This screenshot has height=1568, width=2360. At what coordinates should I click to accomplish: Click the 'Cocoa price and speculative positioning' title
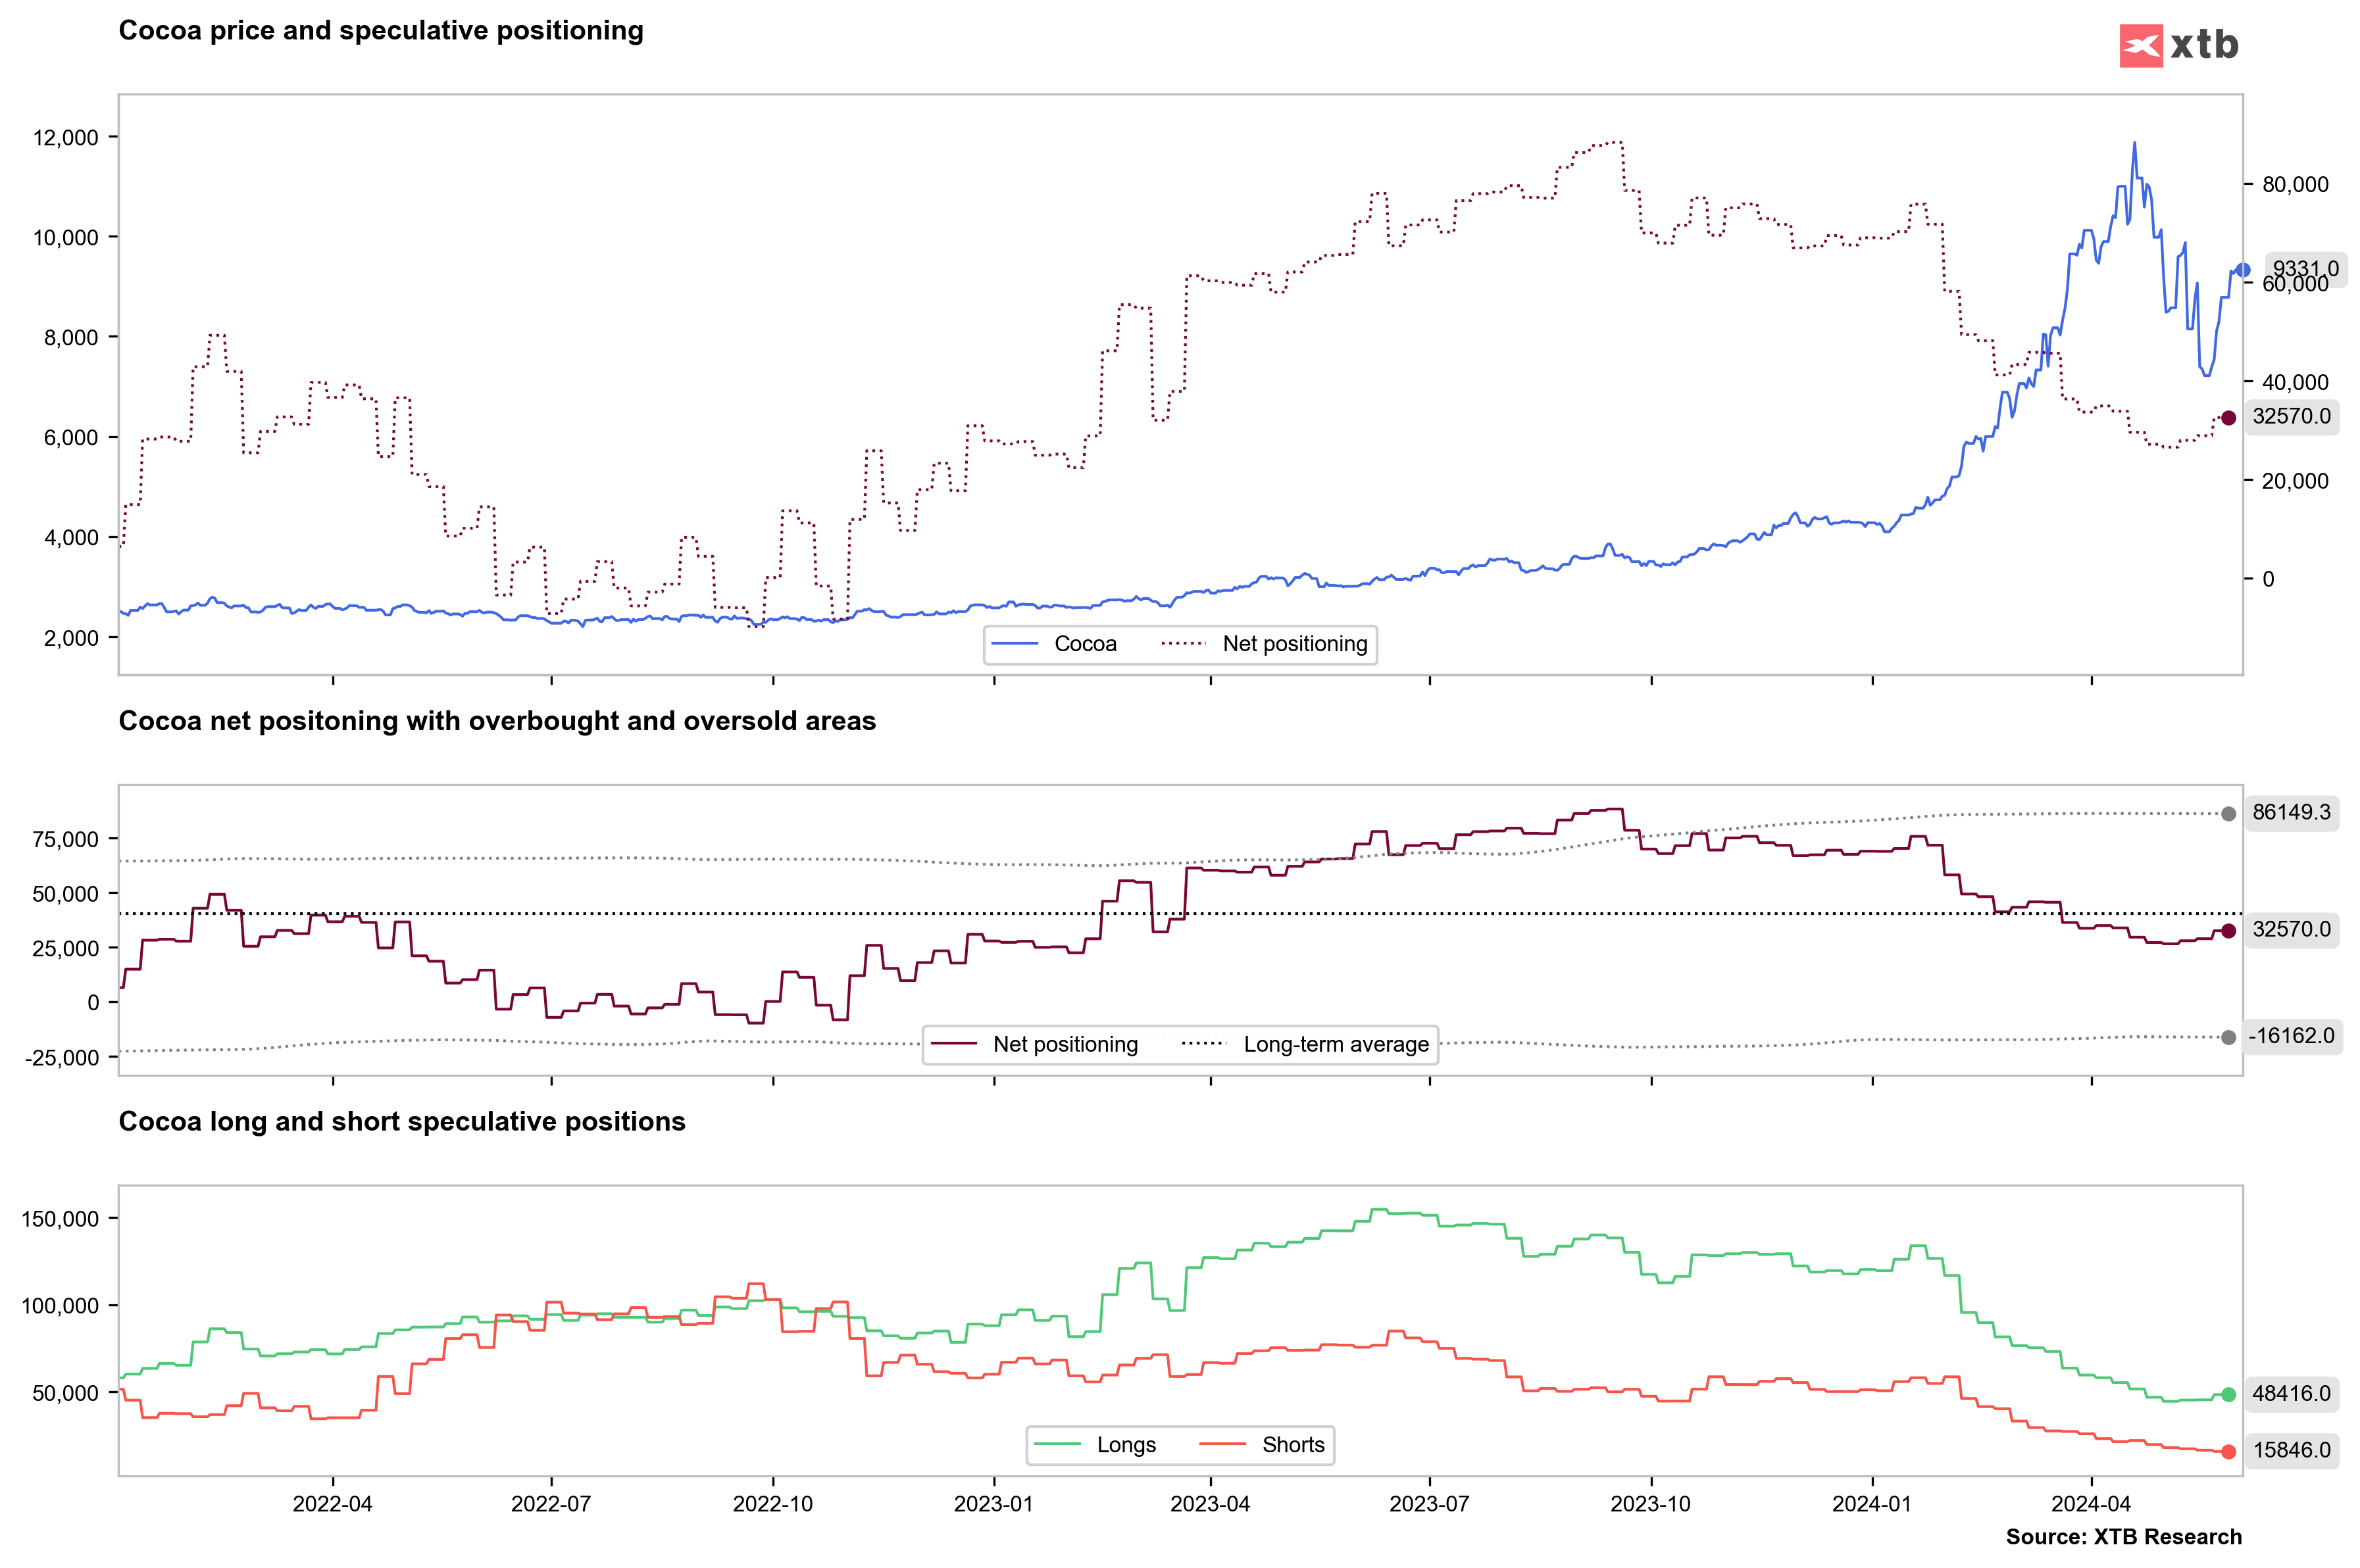coord(381,31)
